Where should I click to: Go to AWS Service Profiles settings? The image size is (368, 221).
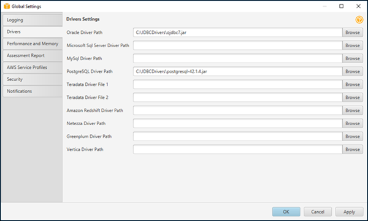(x=33, y=68)
